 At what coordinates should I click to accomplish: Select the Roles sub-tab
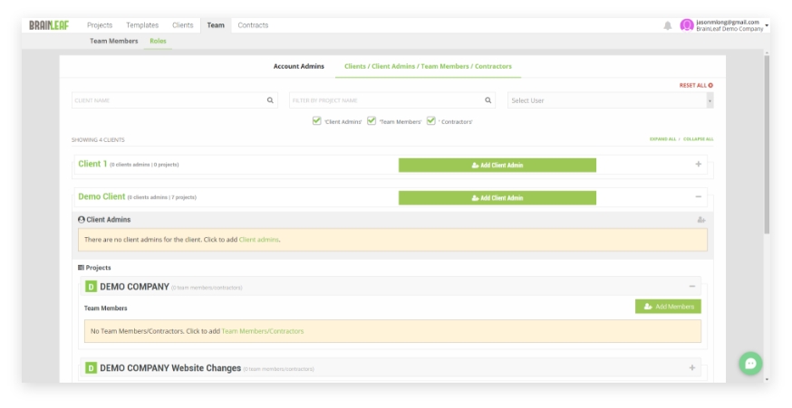tap(158, 41)
